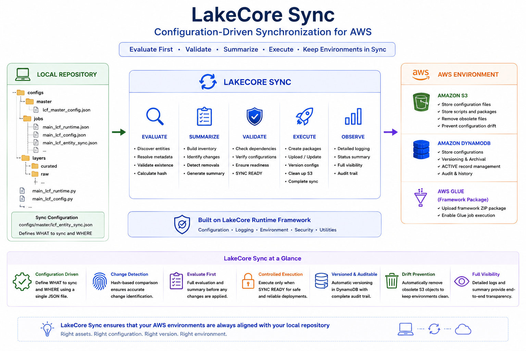Click the rocket Execute icon
The height and width of the screenshot is (351, 526).
[x=304, y=116]
